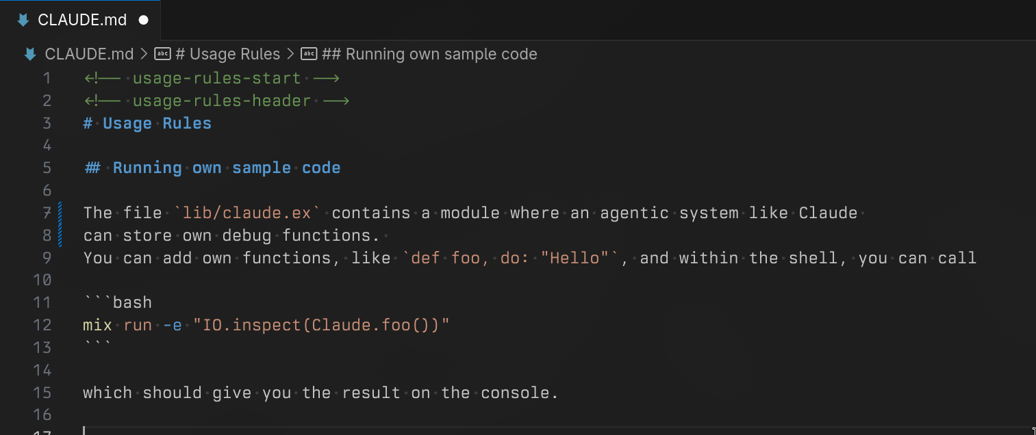1036x435 pixels.
Task: Click the symbol icon before '## Running own sample code'
Action: click(309, 54)
